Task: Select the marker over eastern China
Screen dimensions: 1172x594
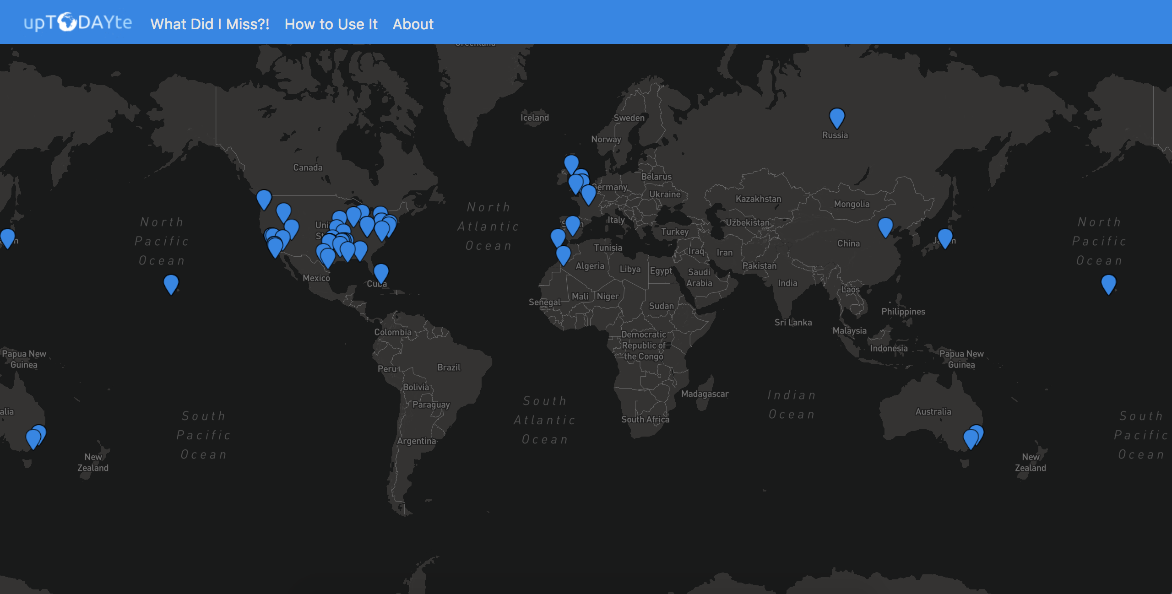Action: (x=885, y=226)
